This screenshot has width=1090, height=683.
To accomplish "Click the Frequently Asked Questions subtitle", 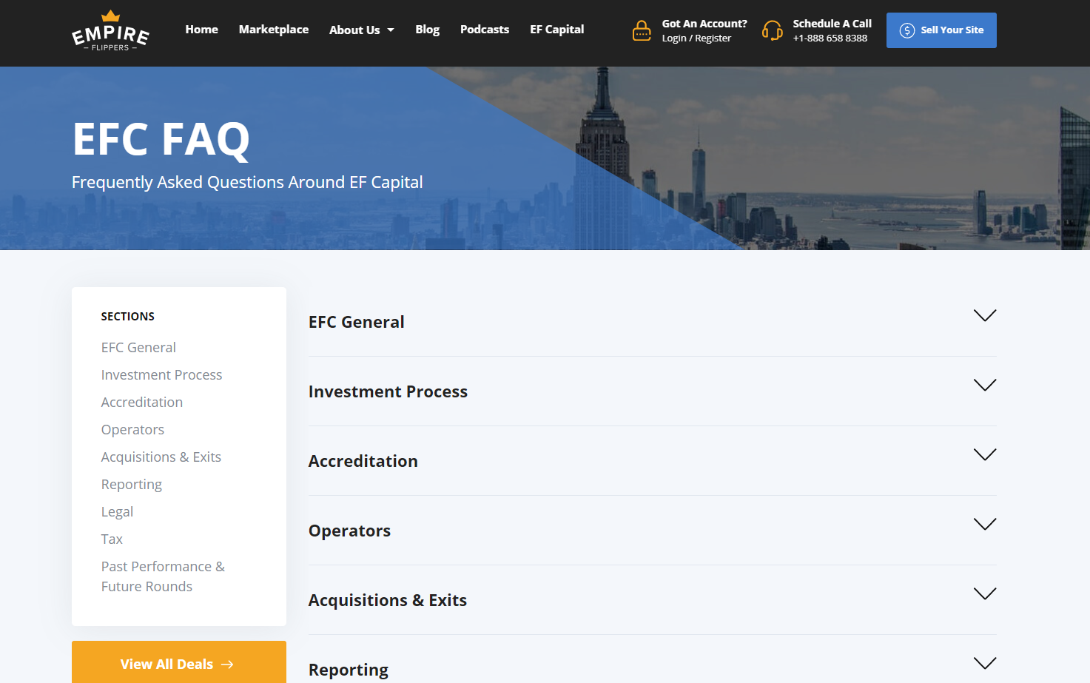I will tap(247, 182).
